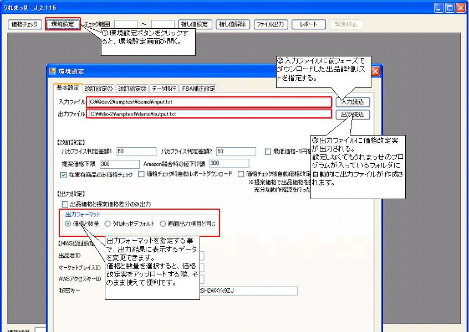Image resolution: width=469 pixels, height=332 pixels.
Task: Click the 入力読込 browse button
Action: tap(353, 102)
